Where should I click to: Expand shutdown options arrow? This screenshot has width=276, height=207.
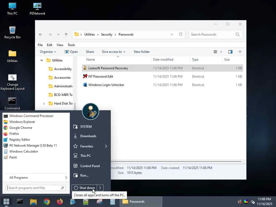coord(100,188)
